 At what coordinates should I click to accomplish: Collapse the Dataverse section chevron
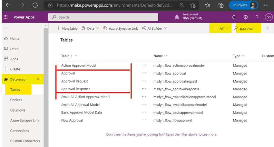[39, 79]
